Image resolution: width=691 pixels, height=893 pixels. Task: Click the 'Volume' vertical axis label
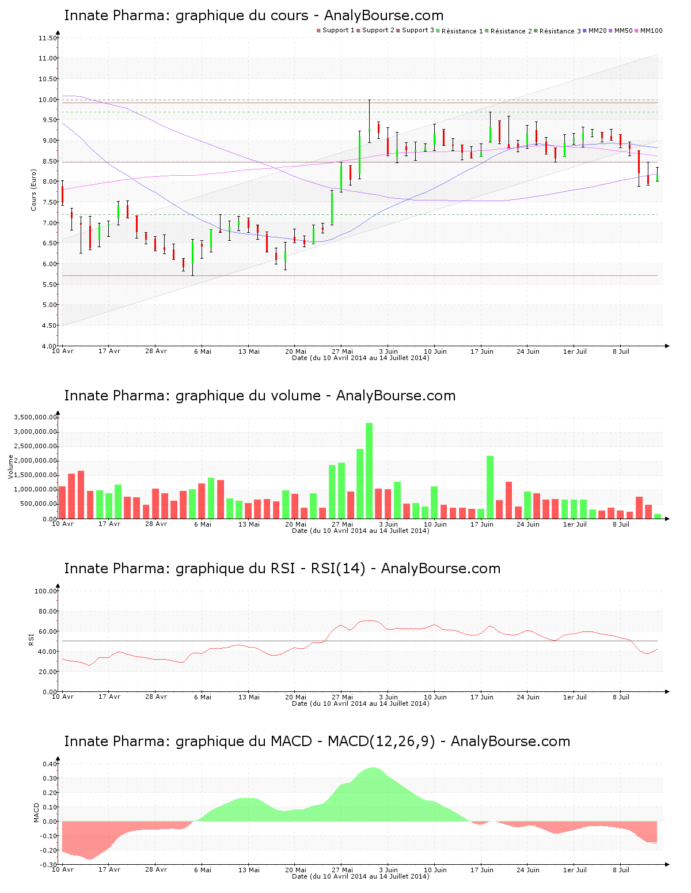pyautogui.click(x=10, y=467)
